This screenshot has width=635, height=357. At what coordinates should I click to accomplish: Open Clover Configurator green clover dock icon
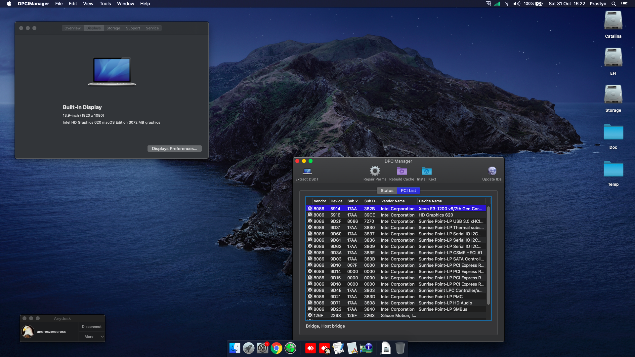click(290, 348)
